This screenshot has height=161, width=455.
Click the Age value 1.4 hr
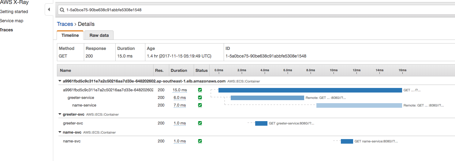click(x=179, y=56)
